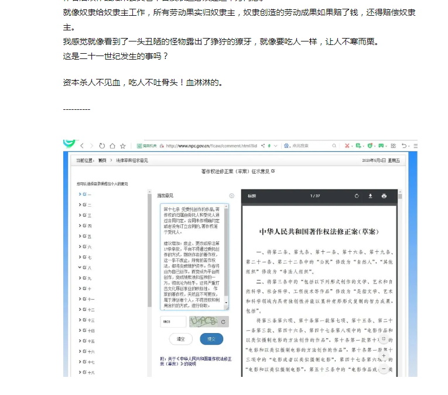Refresh the captcha image
448x395 pixels.
223,322
